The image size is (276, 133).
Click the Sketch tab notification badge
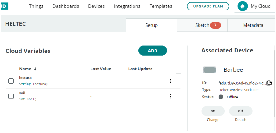click(x=215, y=25)
